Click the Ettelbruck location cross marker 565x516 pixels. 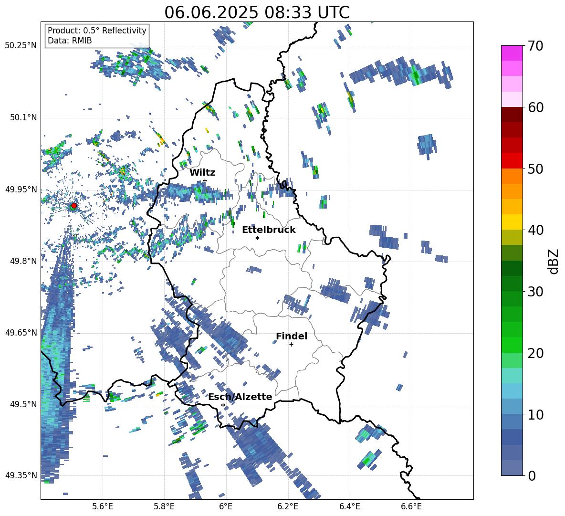pyautogui.click(x=257, y=238)
